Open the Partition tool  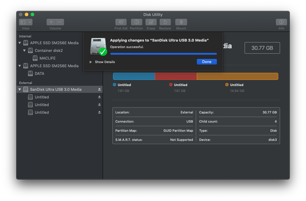(x=136, y=22)
